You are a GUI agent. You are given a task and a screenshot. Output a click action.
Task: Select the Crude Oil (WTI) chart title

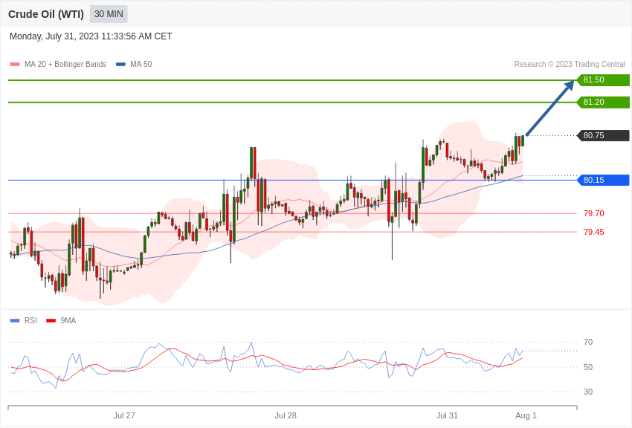pyautogui.click(x=46, y=14)
